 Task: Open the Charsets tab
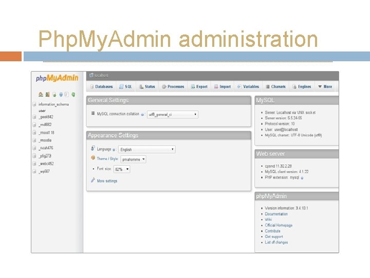[275, 86]
